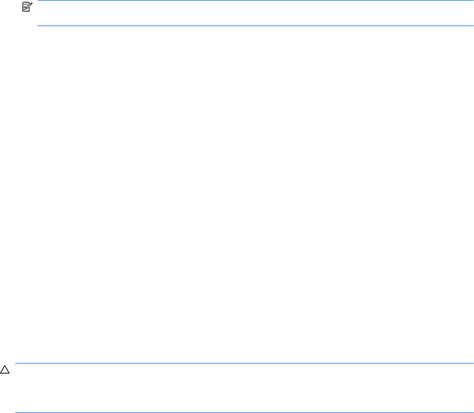The height and width of the screenshot is (413, 474).
Task: Click the blue rule below the note box
Action: (x=255, y=25)
